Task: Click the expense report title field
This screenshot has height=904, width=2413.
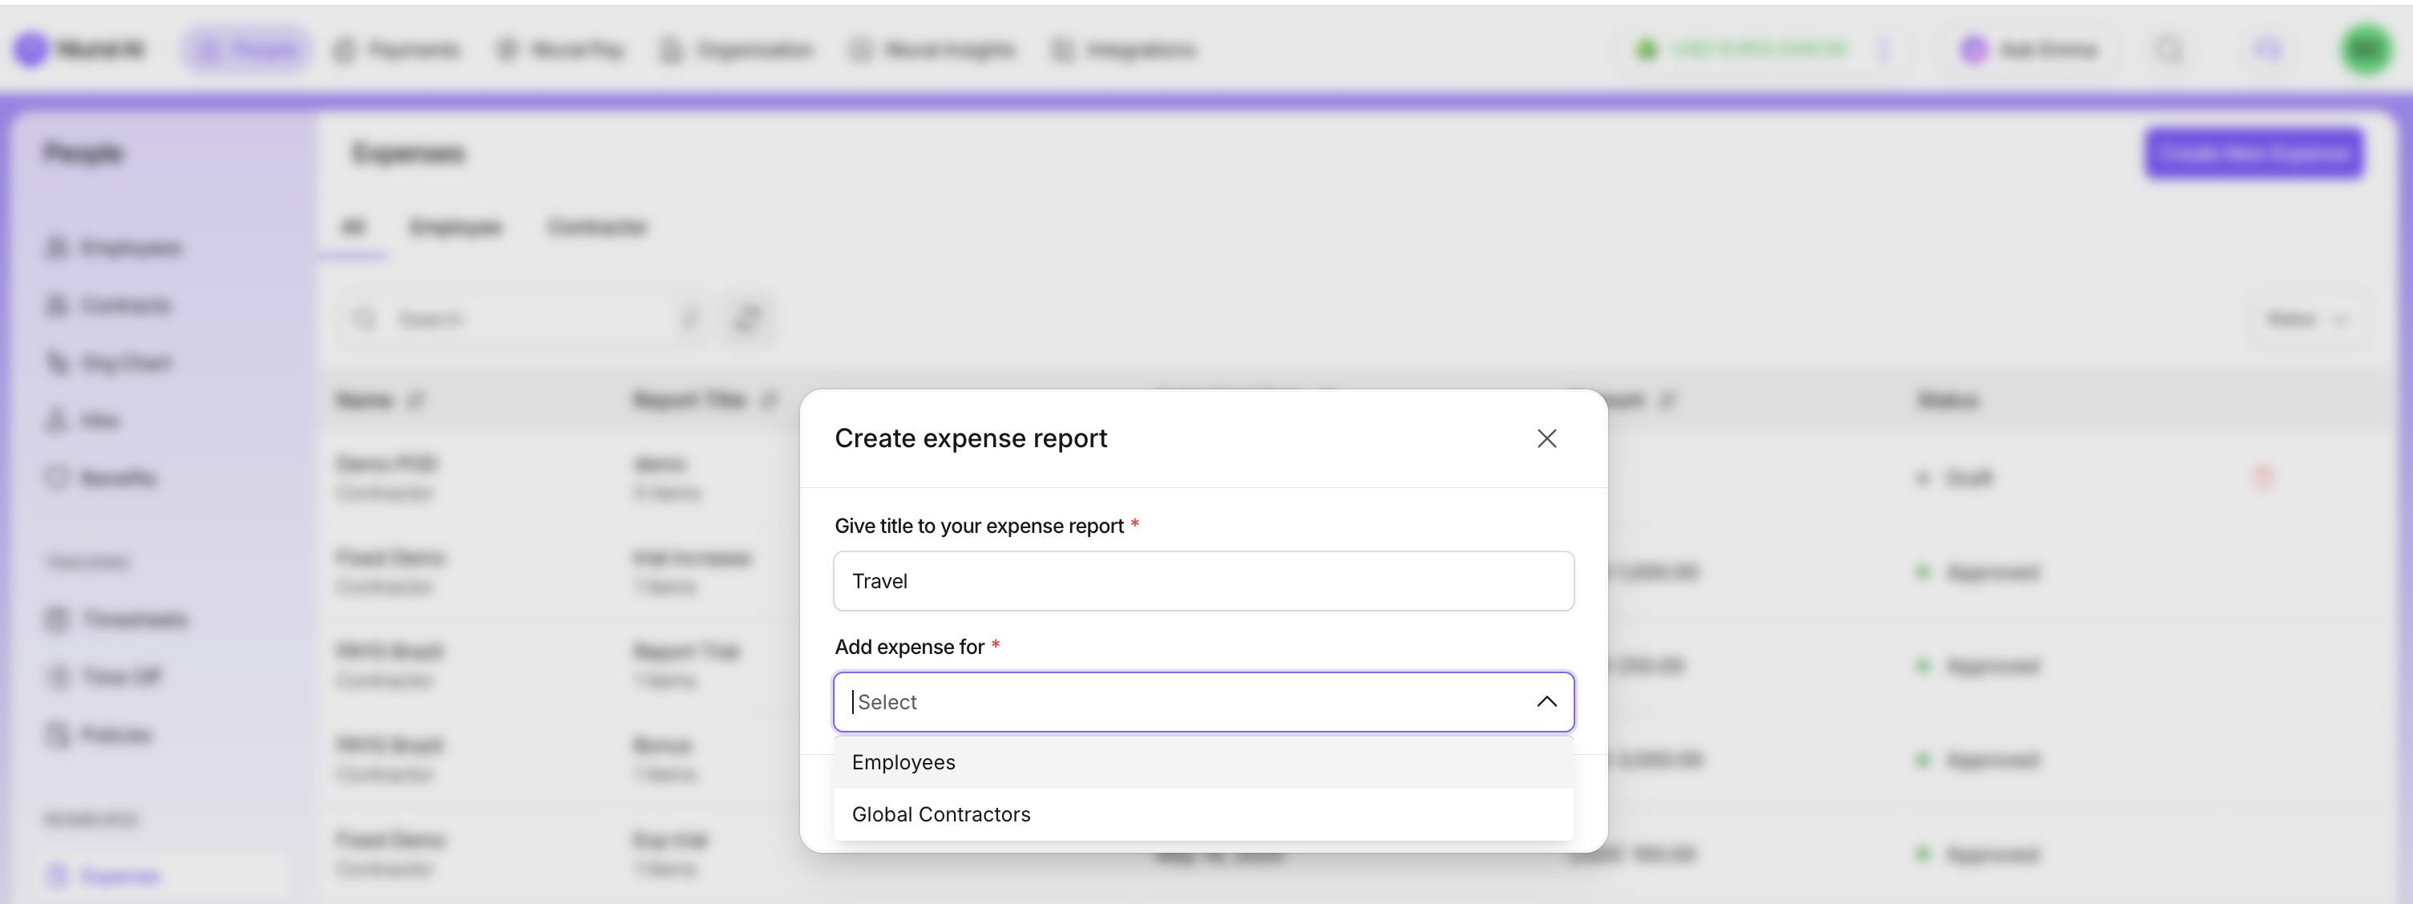Action: pos(1202,581)
